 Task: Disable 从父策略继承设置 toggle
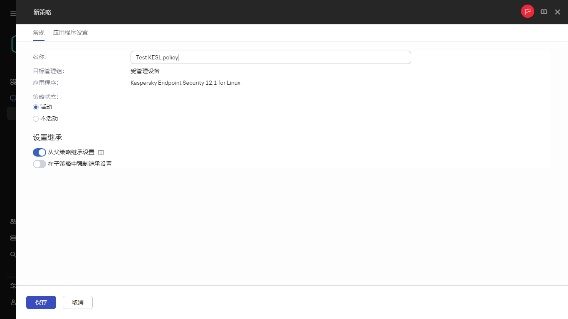pyautogui.click(x=39, y=152)
